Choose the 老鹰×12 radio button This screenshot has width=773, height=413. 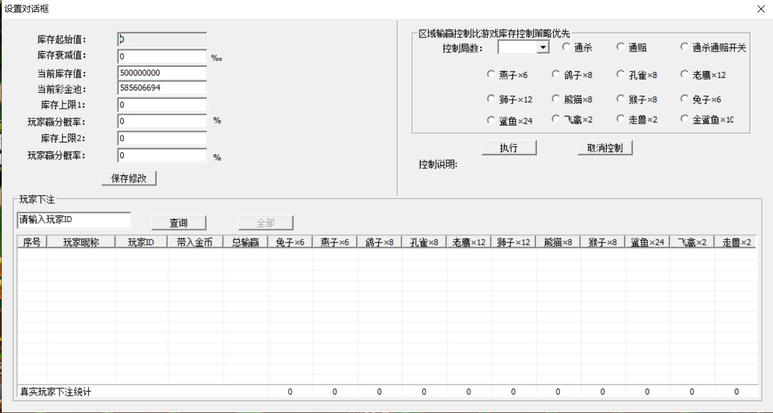(684, 75)
